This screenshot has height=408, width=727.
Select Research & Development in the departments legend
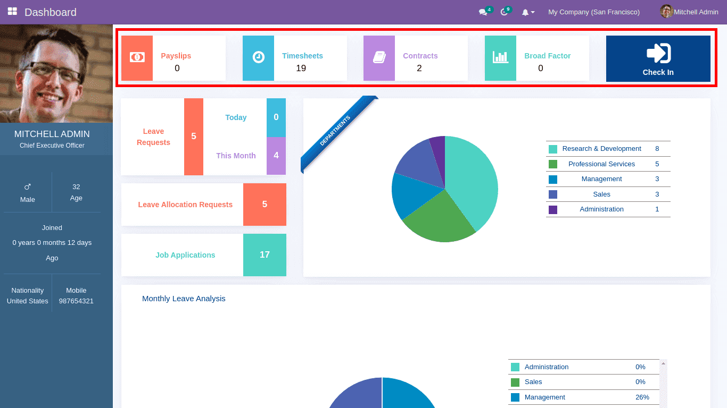point(601,149)
